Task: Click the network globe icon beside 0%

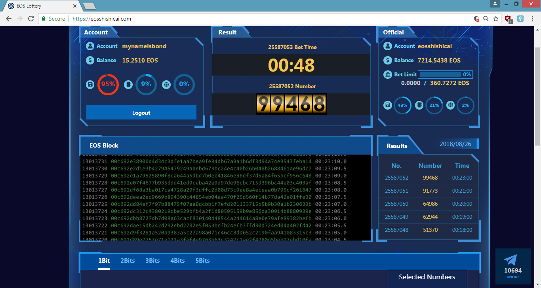Action: point(166,84)
